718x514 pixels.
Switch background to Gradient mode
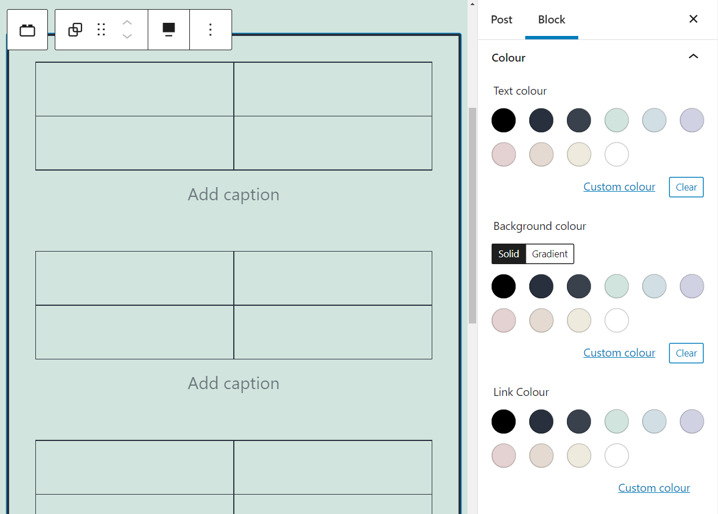(549, 254)
